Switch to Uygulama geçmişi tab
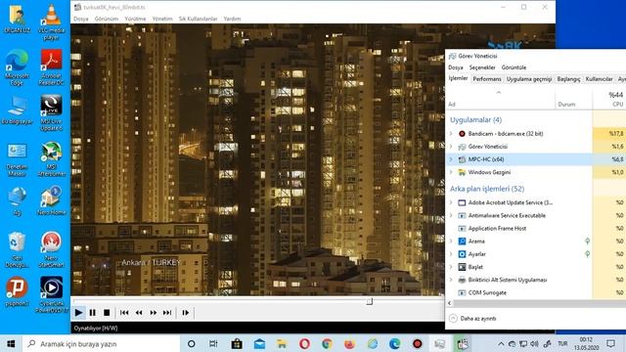Screen dimensions: 626x352 click(529, 79)
